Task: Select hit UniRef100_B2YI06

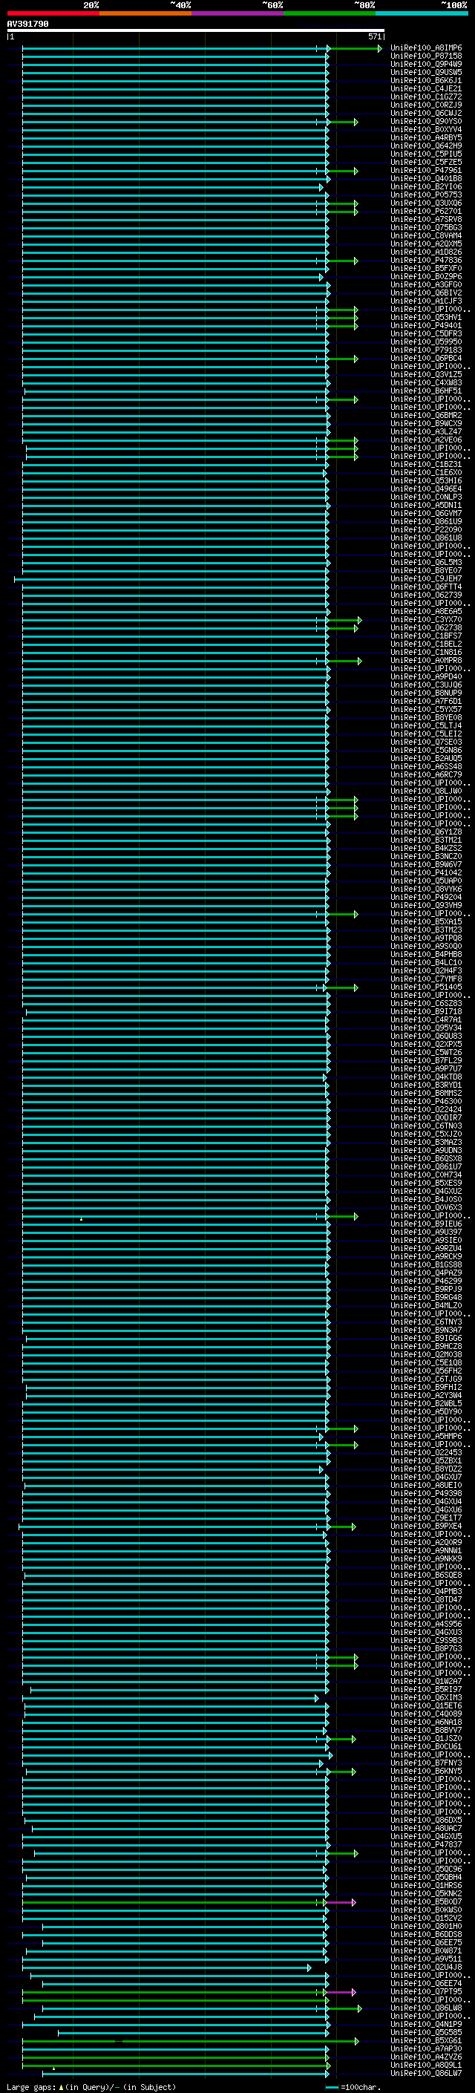Action: pyautogui.click(x=426, y=187)
